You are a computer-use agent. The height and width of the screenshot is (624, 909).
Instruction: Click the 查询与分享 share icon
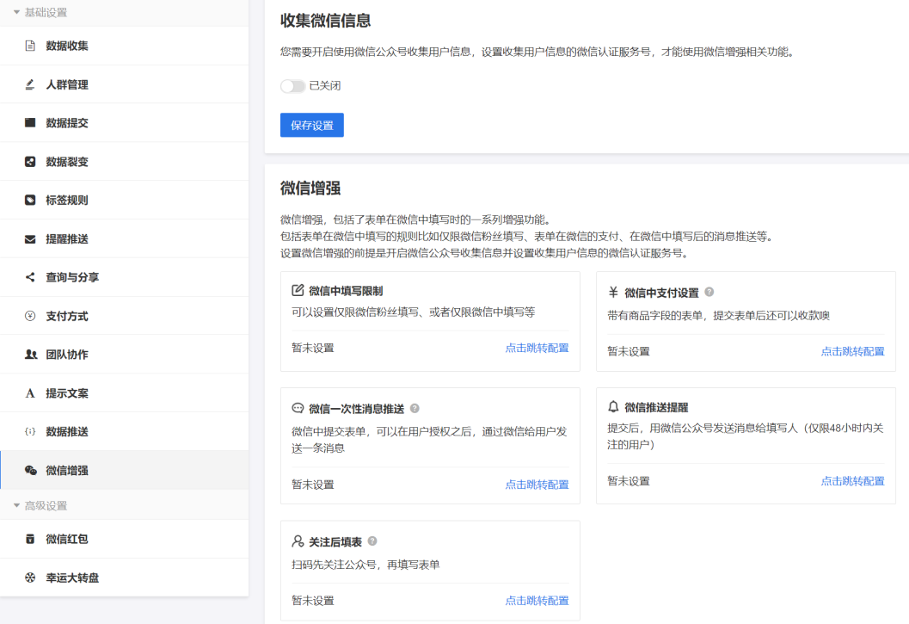point(30,277)
